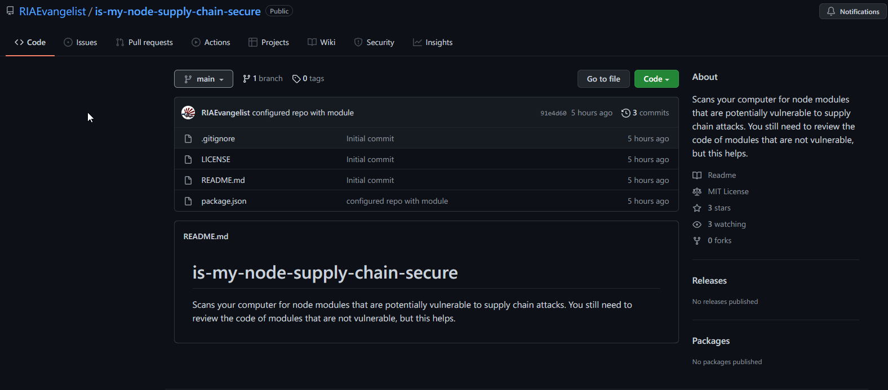Open the Insights tab
Image resolution: width=888 pixels, height=390 pixels.
point(433,42)
